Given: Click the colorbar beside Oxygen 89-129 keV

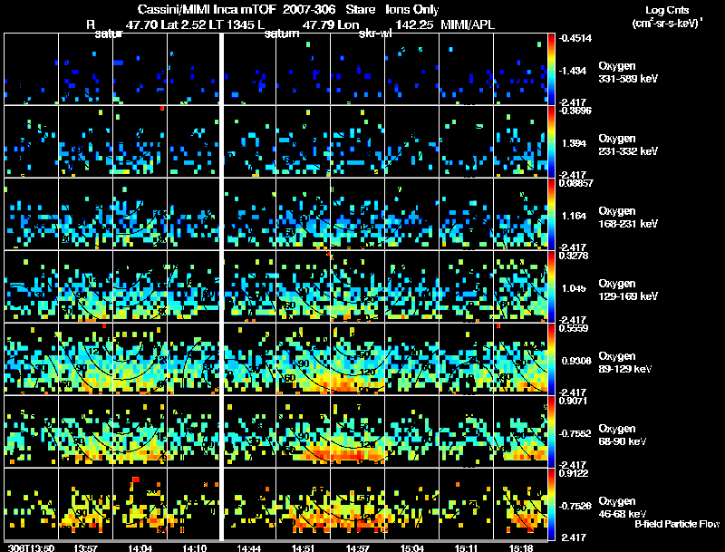Looking at the screenshot, I should pos(551,359).
